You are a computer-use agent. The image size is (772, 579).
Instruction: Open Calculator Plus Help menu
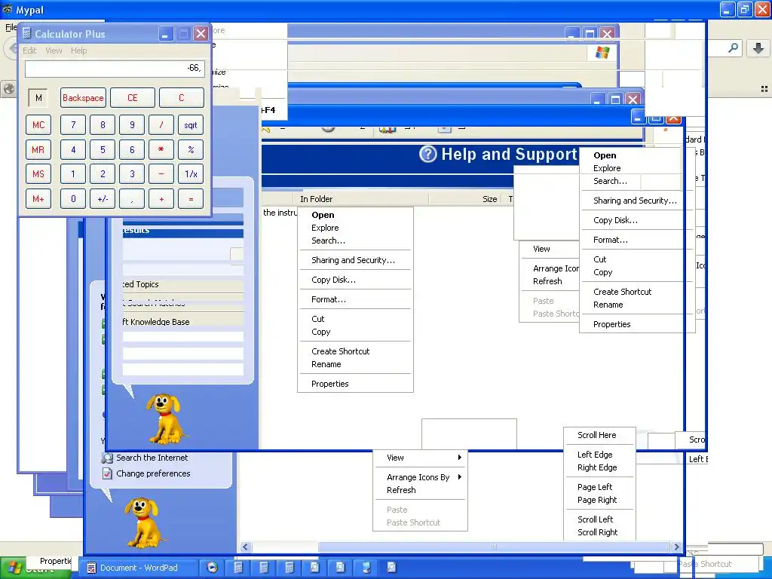pos(78,51)
